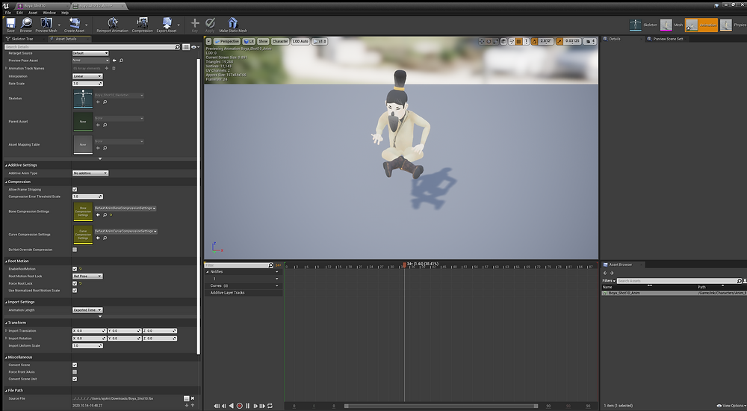
Task: Open the Preview Mesh tool
Action: (x=46, y=23)
